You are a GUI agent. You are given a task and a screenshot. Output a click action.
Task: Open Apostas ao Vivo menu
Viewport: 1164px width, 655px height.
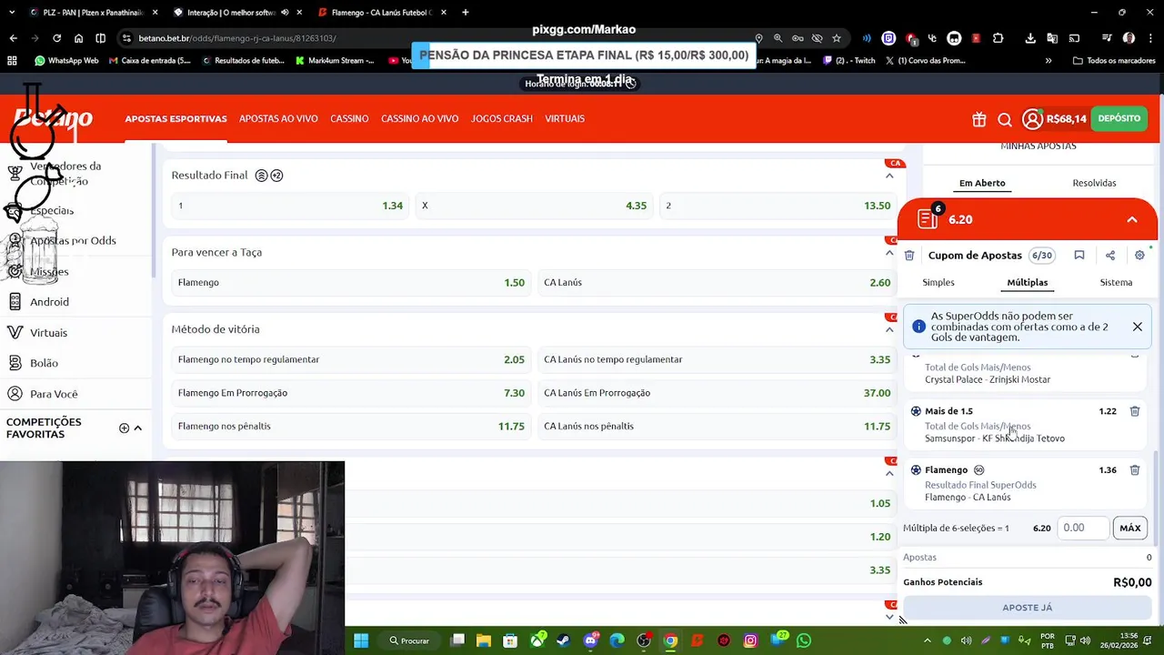point(278,119)
